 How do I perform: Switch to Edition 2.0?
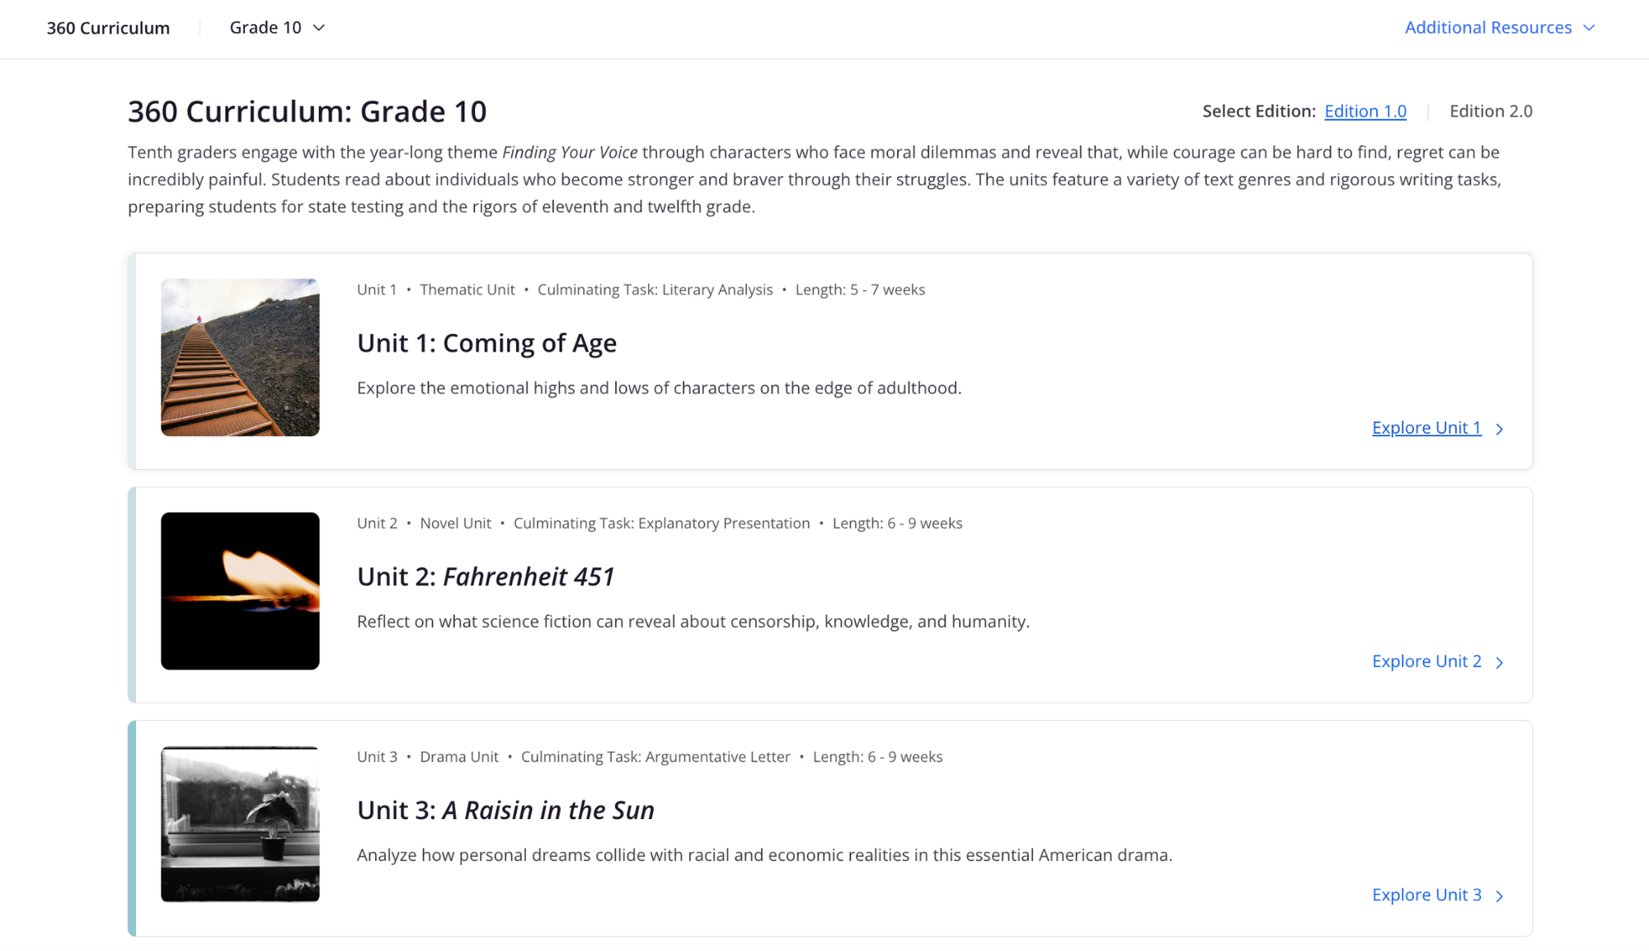1491,111
